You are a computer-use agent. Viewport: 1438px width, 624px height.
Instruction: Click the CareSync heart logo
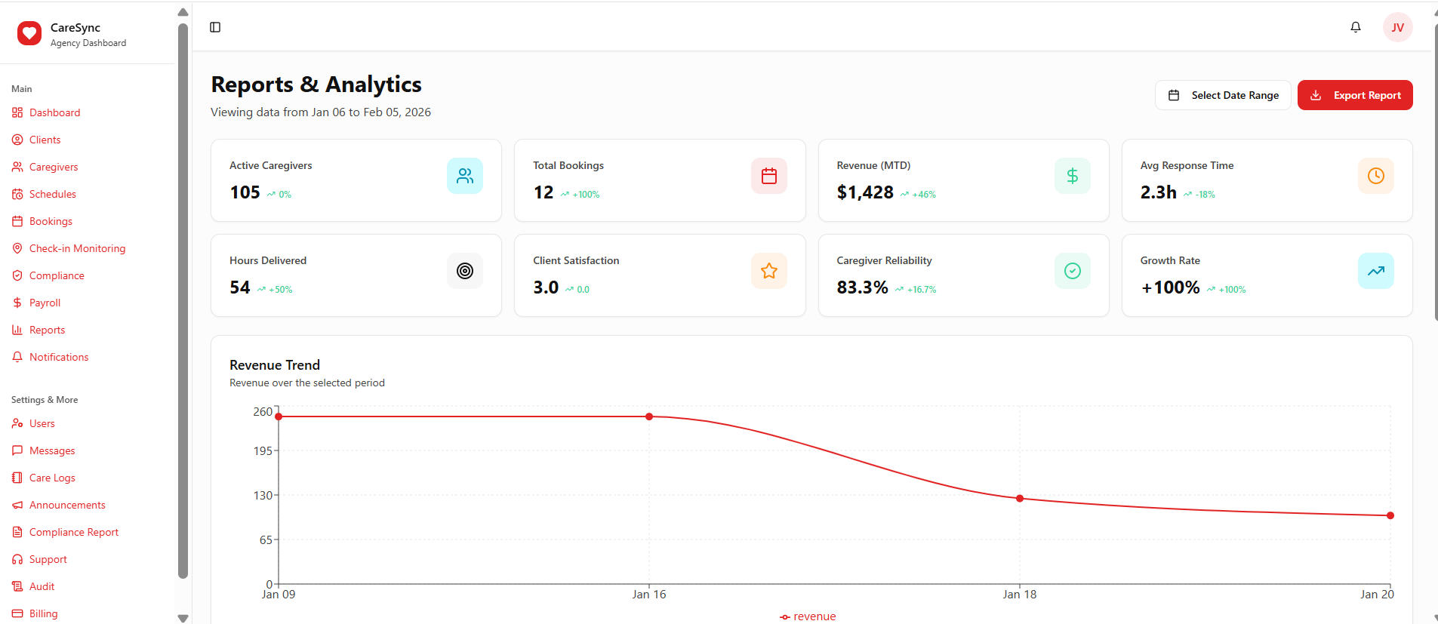pyautogui.click(x=29, y=33)
